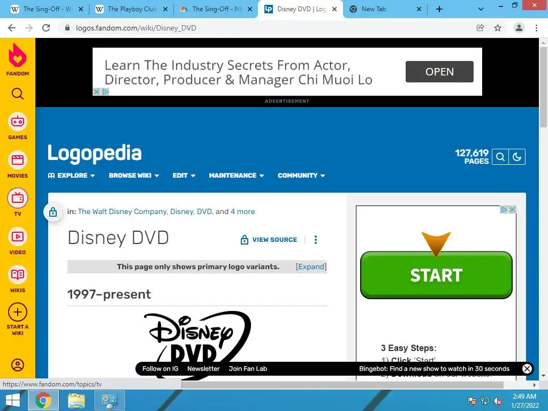Click the Follow on IG link
This screenshot has width=548, height=411.
point(160,369)
